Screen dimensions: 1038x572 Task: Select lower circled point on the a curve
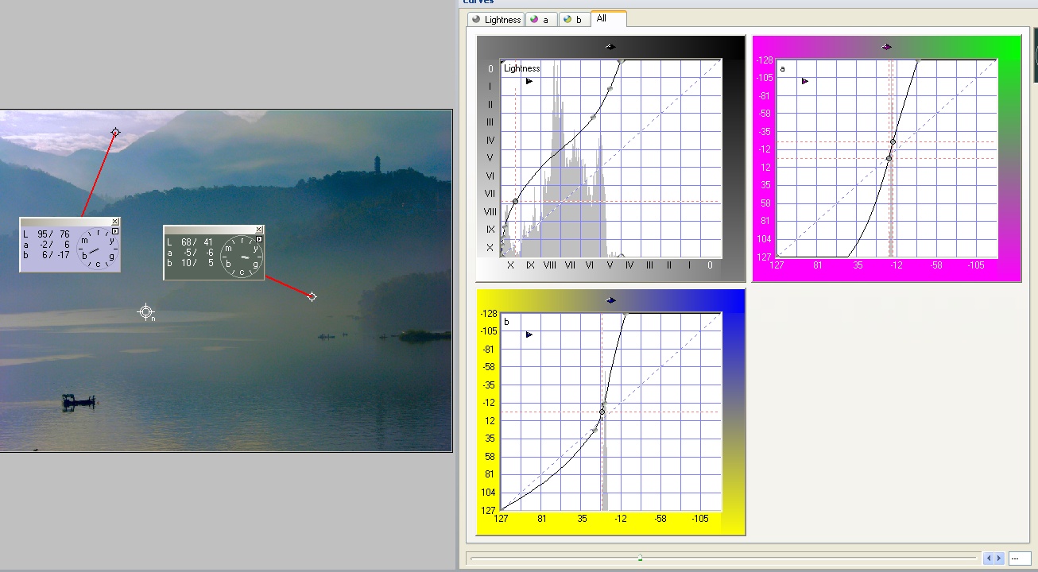point(889,159)
